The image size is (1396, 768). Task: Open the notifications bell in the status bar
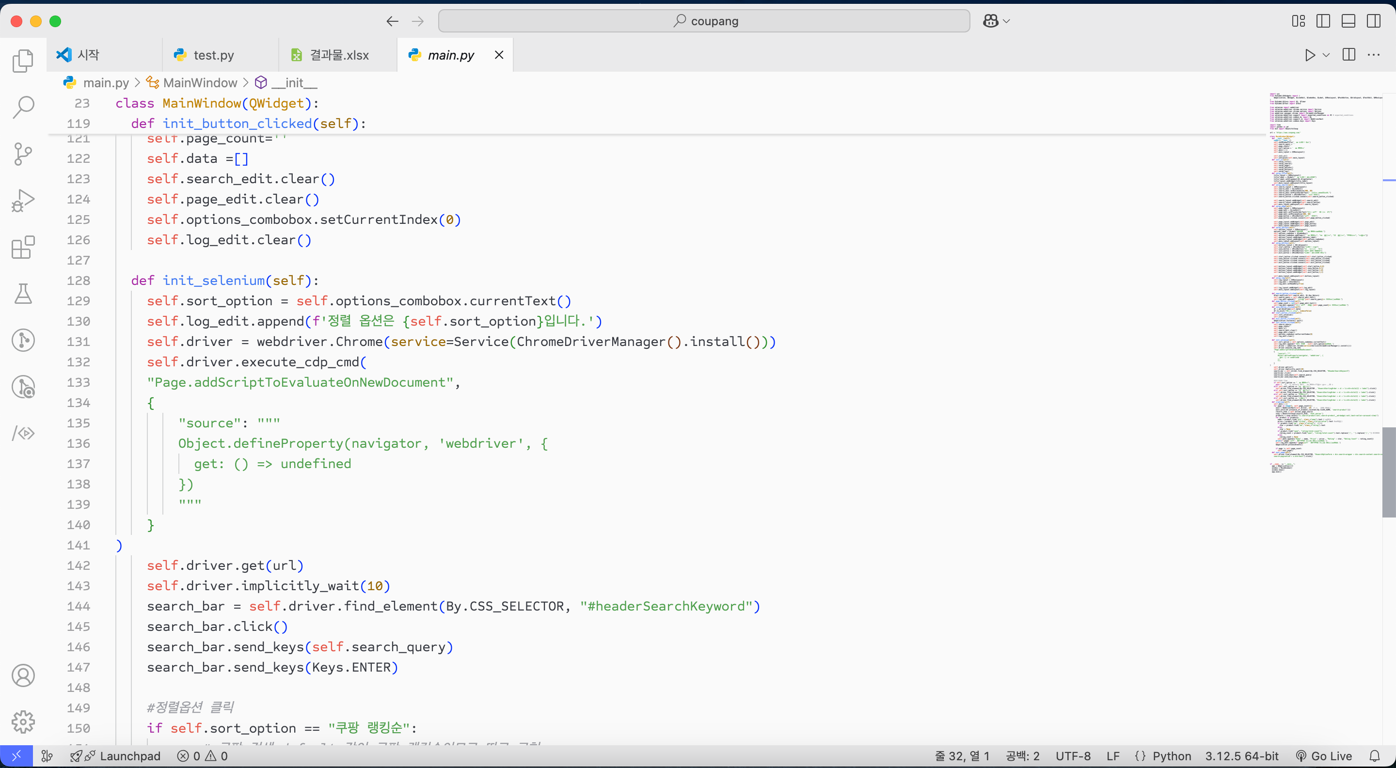(1374, 756)
